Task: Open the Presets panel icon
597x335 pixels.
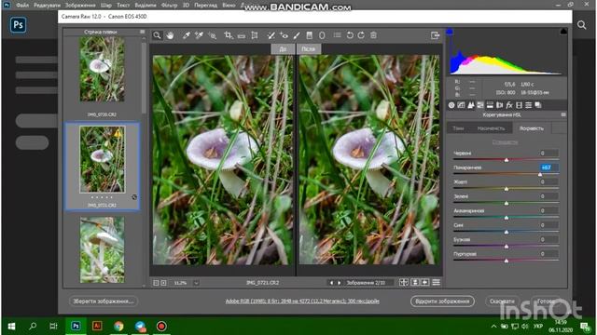Action: 529,105
